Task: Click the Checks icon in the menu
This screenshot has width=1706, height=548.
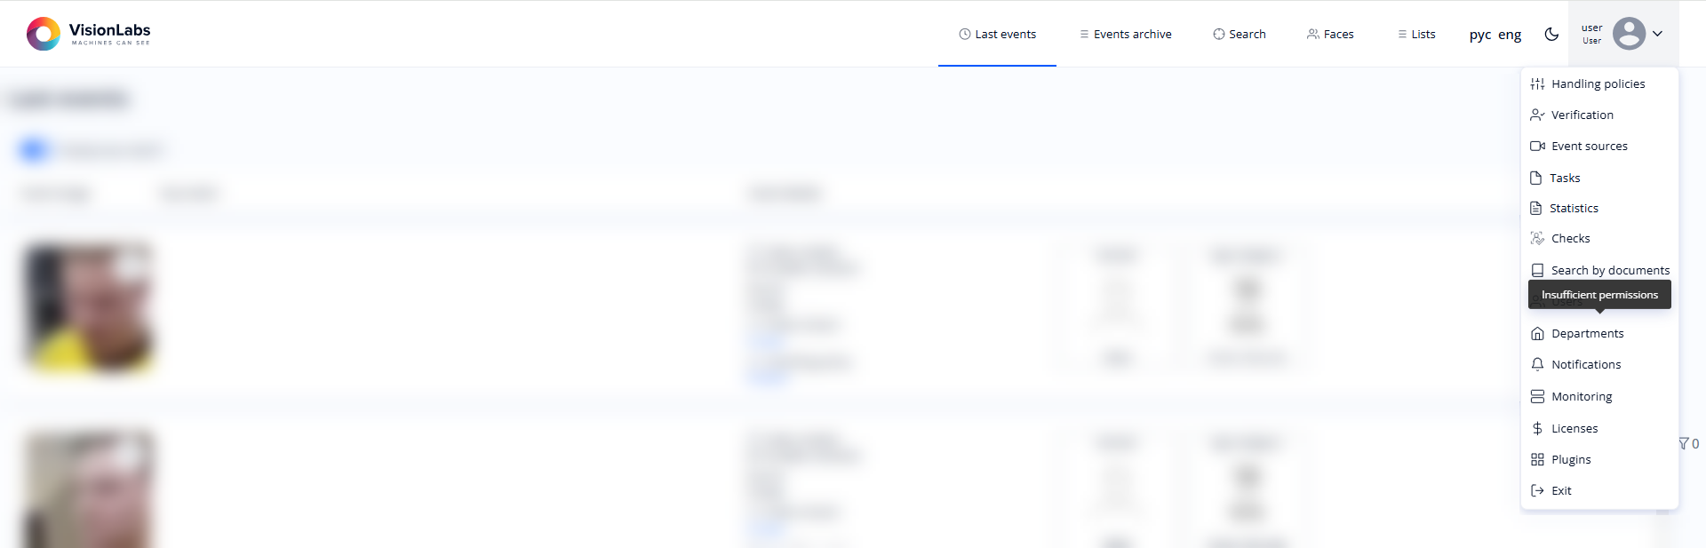Action: pos(1537,238)
